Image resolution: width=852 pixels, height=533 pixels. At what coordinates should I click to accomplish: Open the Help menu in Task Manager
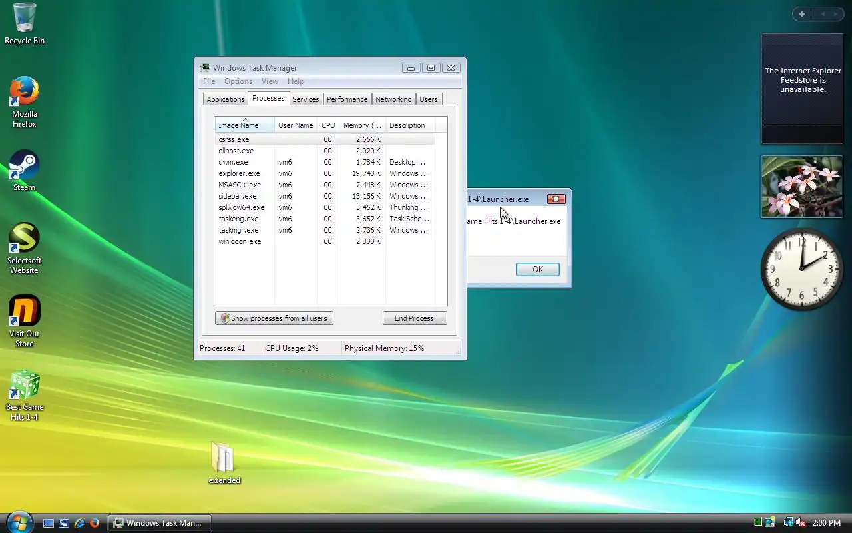click(296, 81)
